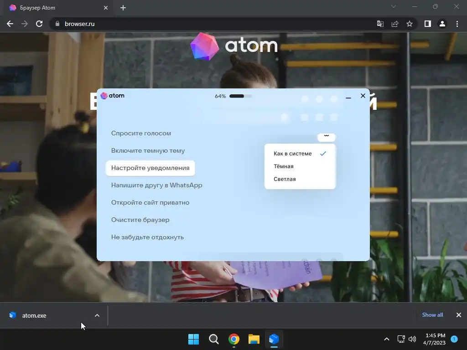The height and width of the screenshot is (350, 467).
Task: Click the atom installer taskbar icon
Action: pyautogui.click(x=274, y=339)
